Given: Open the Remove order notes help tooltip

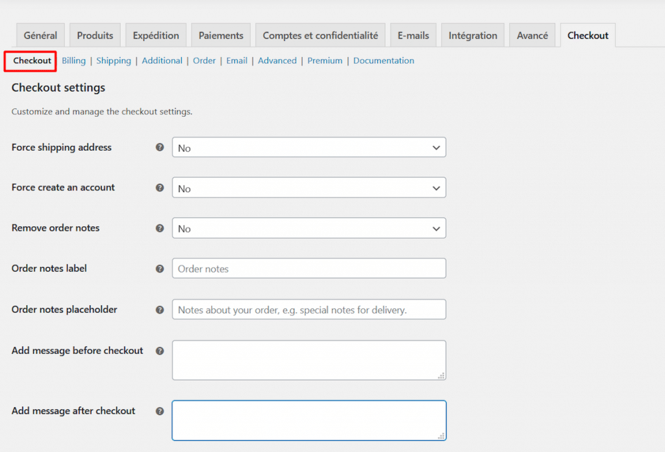Looking at the screenshot, I should (160, 228).
